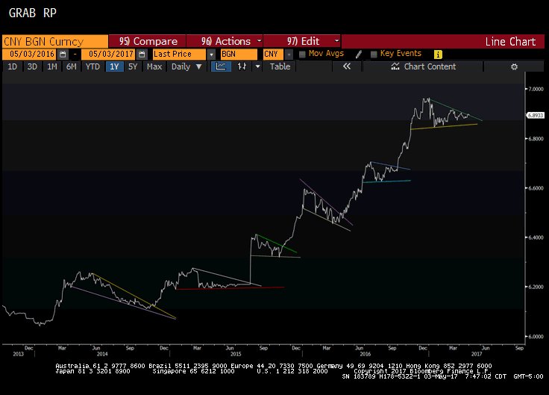Click the 96) Actions button
Image resolution: width=549 pixels, height=395 pixels.
pos(225,41)
